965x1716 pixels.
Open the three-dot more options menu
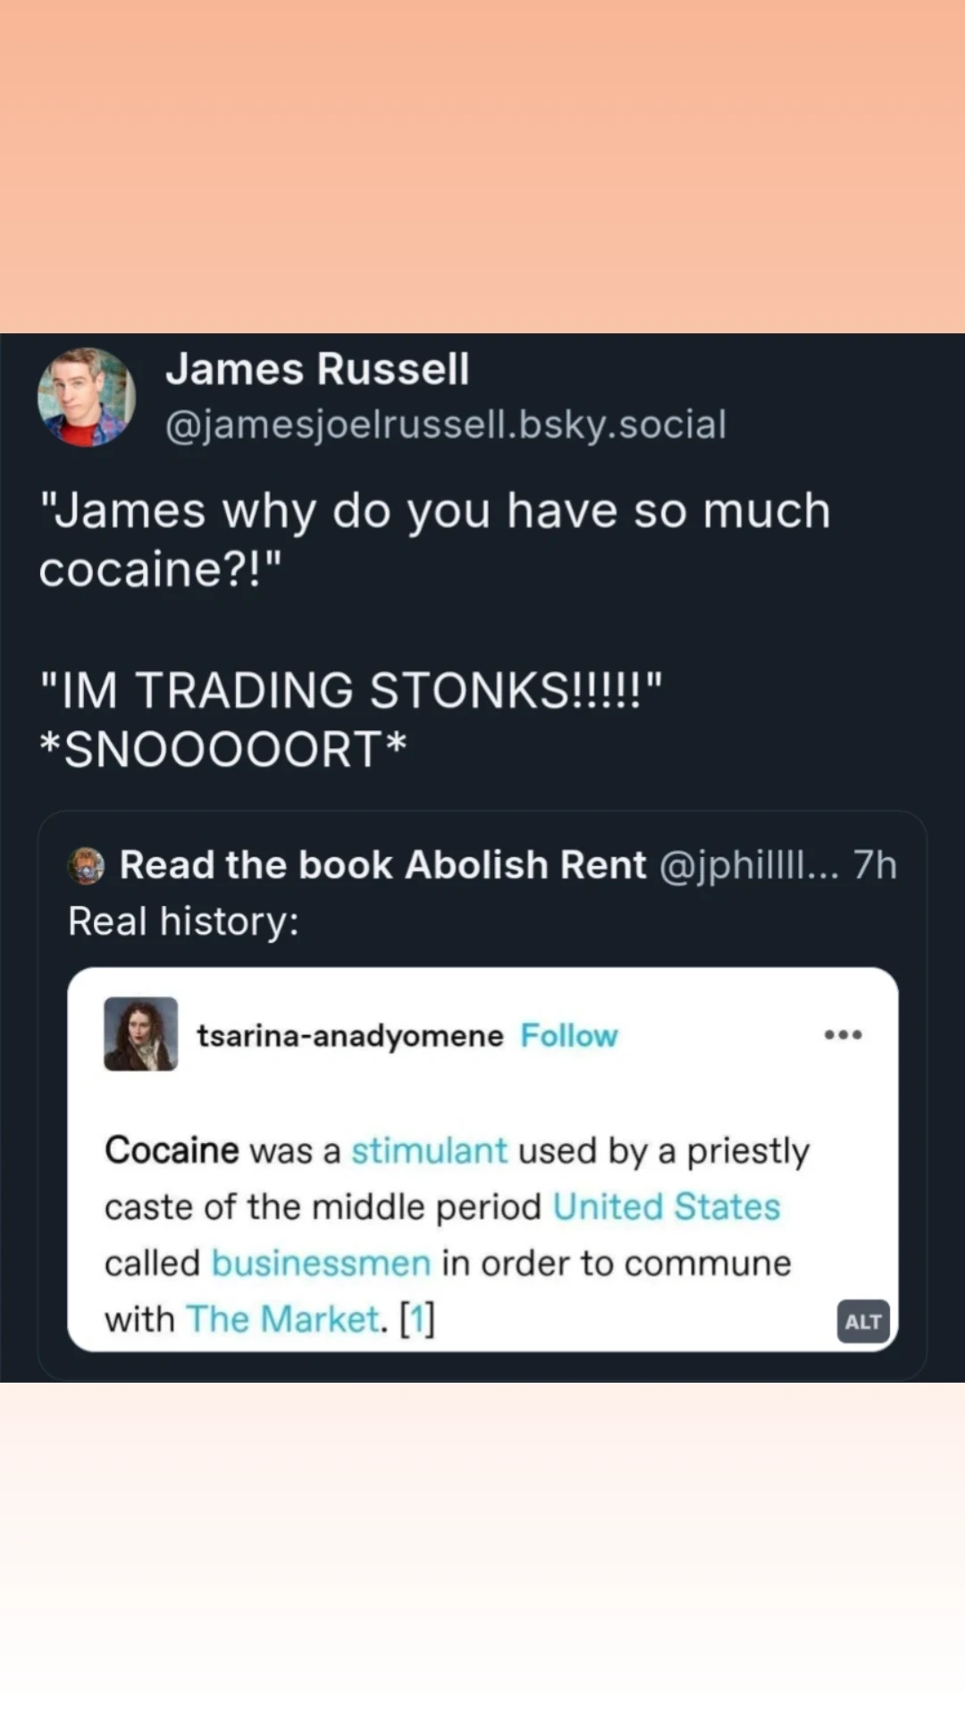coord(843,1035)
